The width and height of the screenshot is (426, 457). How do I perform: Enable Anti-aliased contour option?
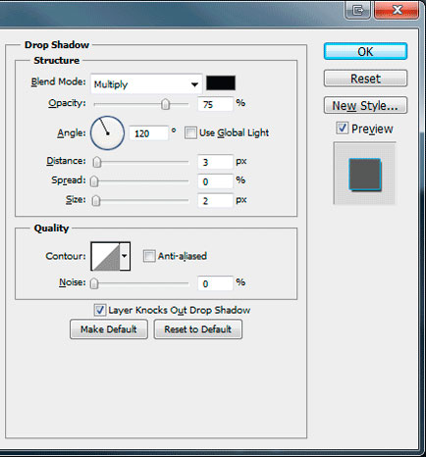[x=149, y=256]
